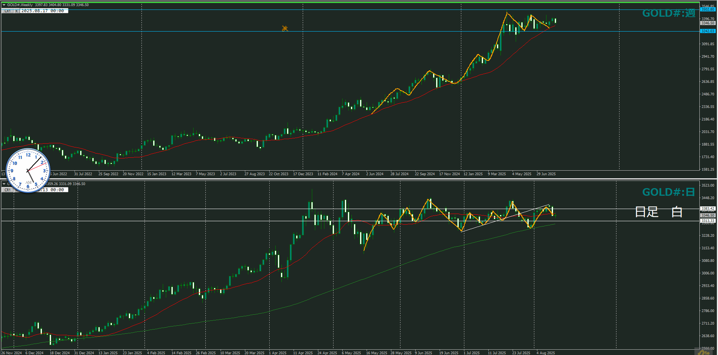Click the 2636.85 weekly price scale value

coord(708,82)
